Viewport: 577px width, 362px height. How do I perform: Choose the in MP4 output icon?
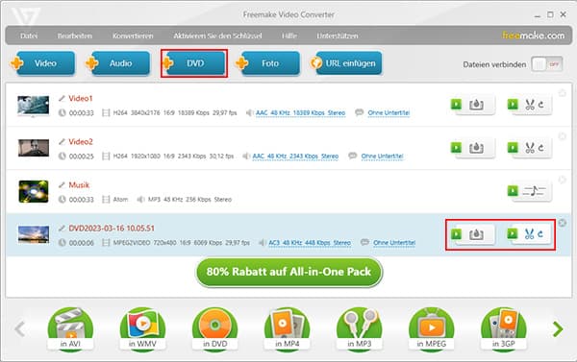coord(287,329)
